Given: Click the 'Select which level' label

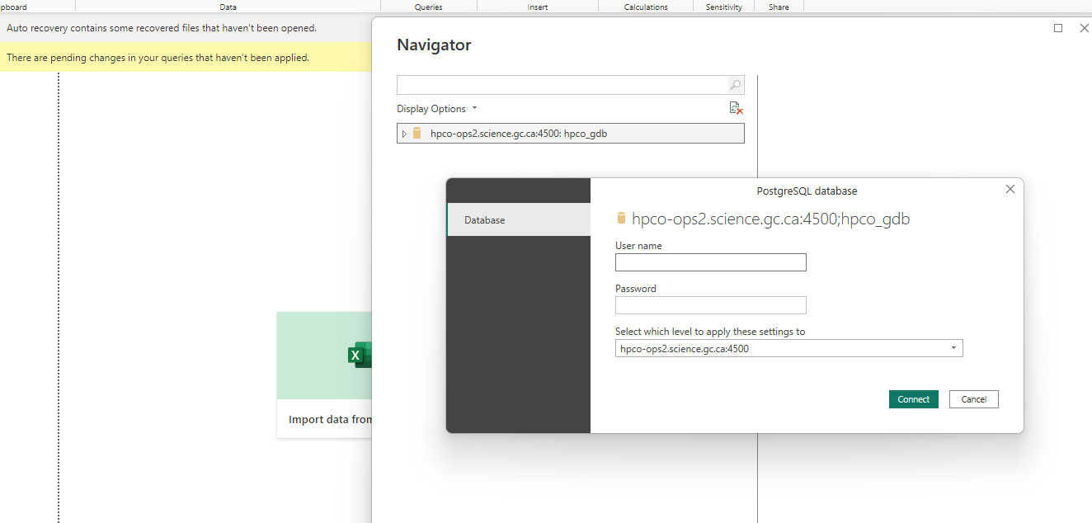Looking at the screenshot, I should pos(710,332).
